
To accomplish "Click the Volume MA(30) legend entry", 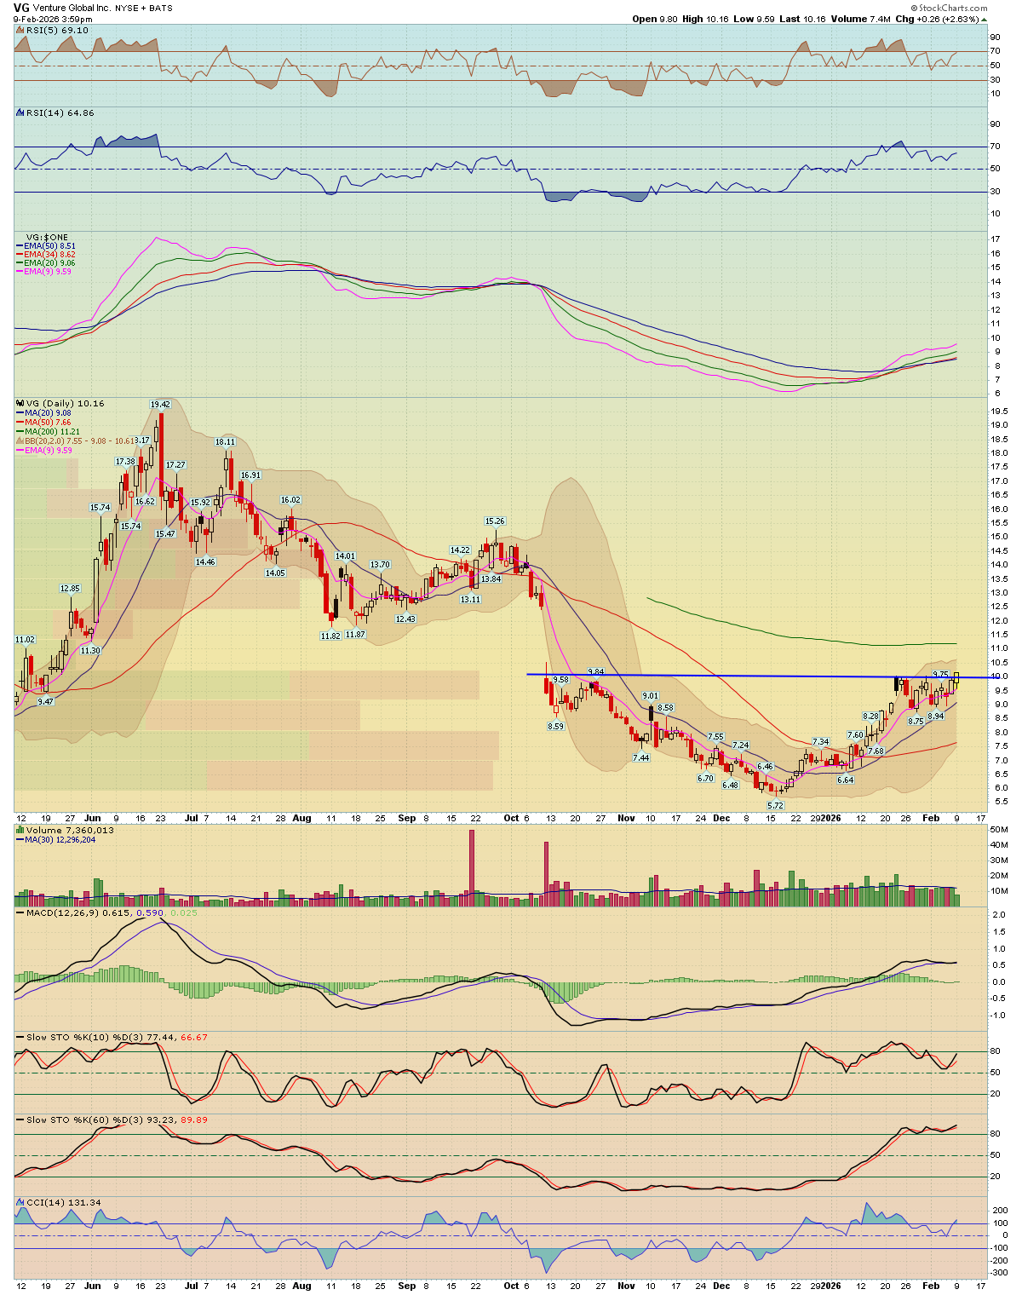I will [60, 839].
